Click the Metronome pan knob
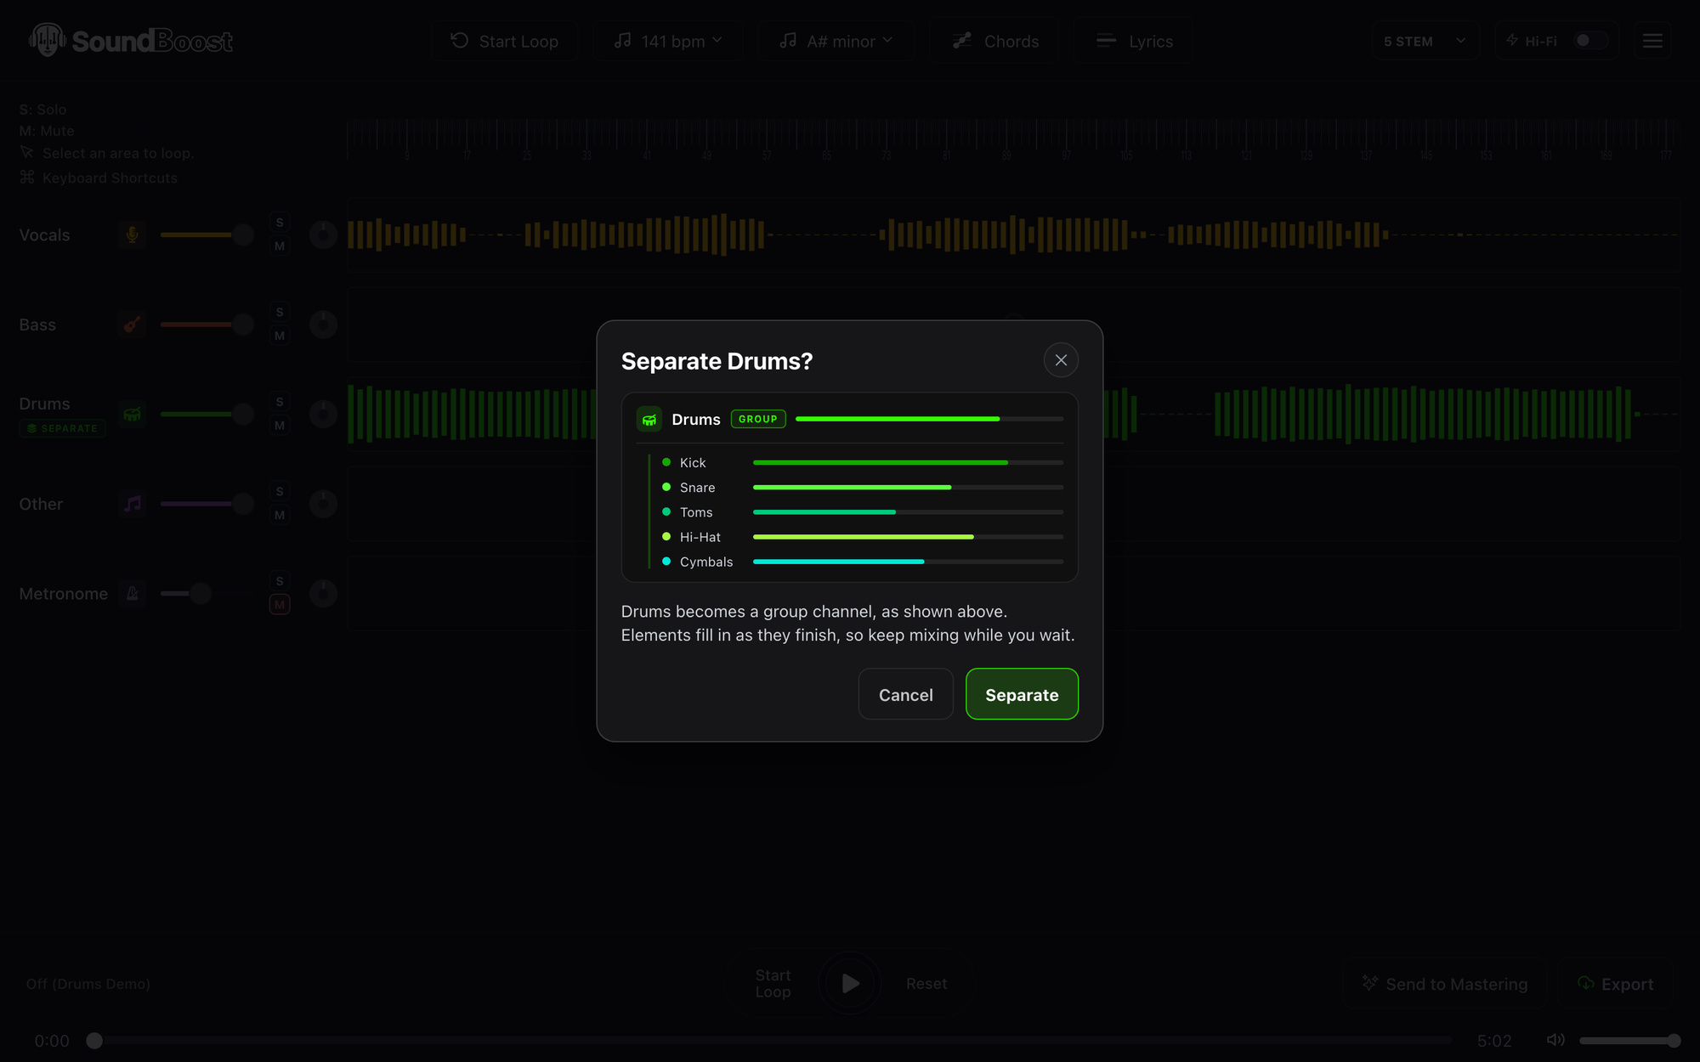 323,593
